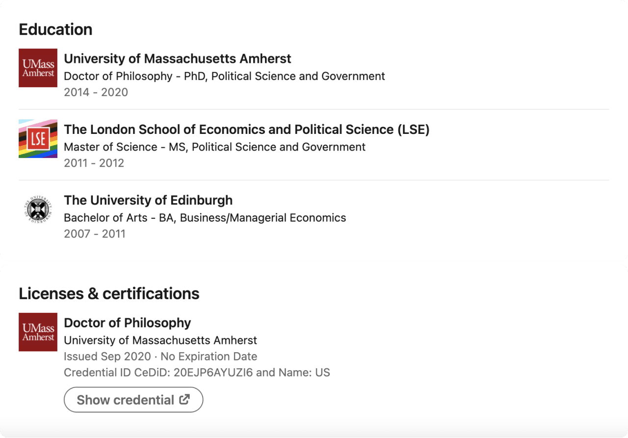Click the PhD Political Science and Government degree line

tap(224, 77)
